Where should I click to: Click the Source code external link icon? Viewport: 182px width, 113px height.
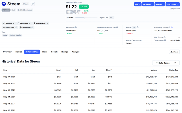point(16,27)
